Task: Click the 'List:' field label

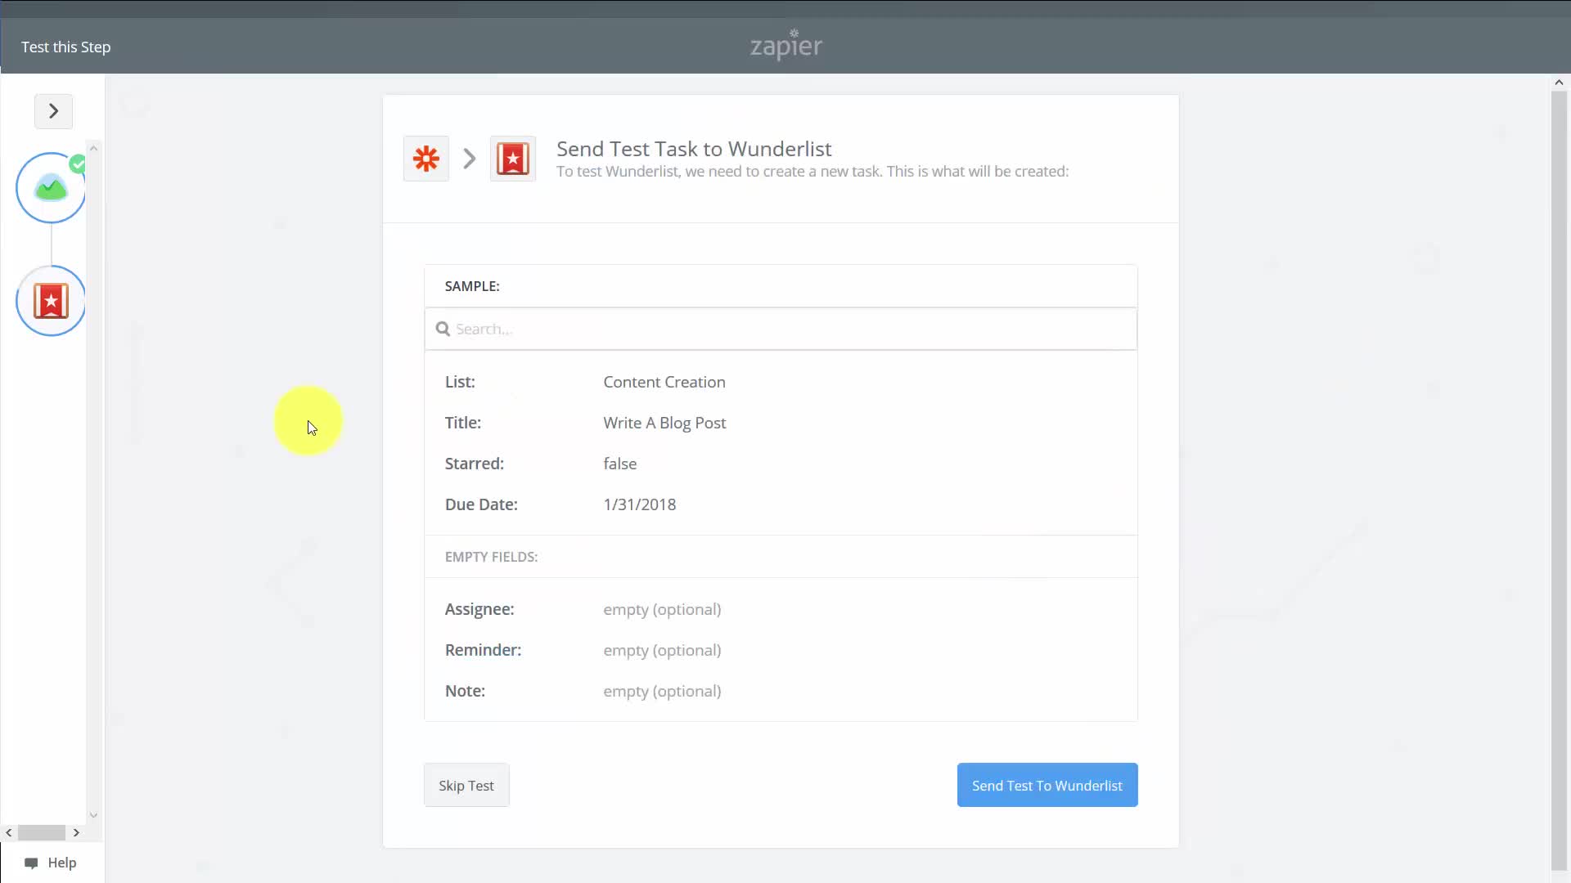Action: [x=460, y=382]
